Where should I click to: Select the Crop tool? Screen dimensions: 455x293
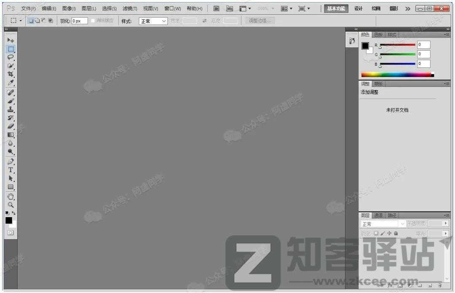point(11,74)
